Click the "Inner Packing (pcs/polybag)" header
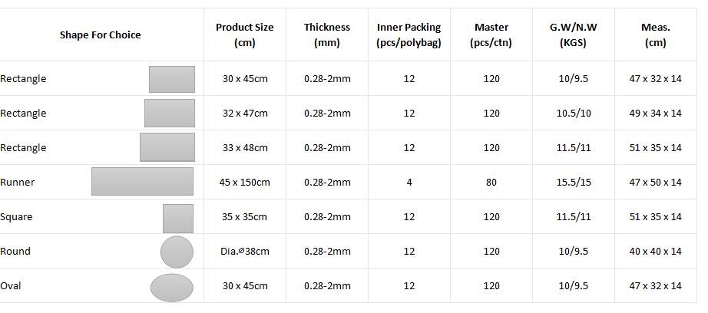Viewport: 708px width, 313px height. coord(409,35)
